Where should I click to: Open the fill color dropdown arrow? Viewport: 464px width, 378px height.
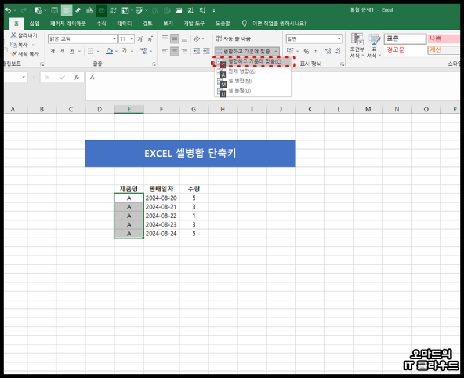[x=117, y=52]
